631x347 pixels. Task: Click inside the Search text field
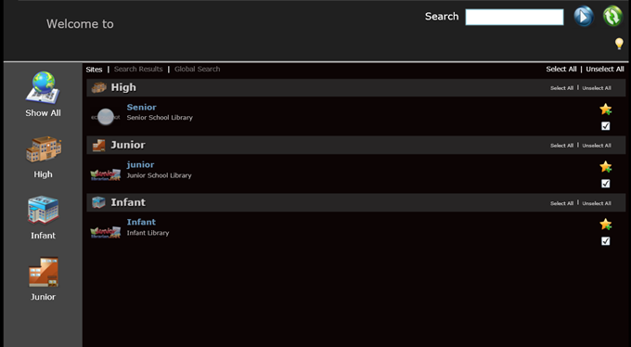514,18
